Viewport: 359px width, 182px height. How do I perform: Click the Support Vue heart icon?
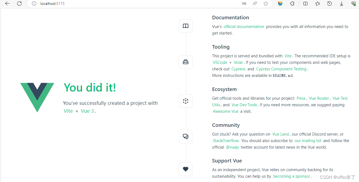click(186, 169)
